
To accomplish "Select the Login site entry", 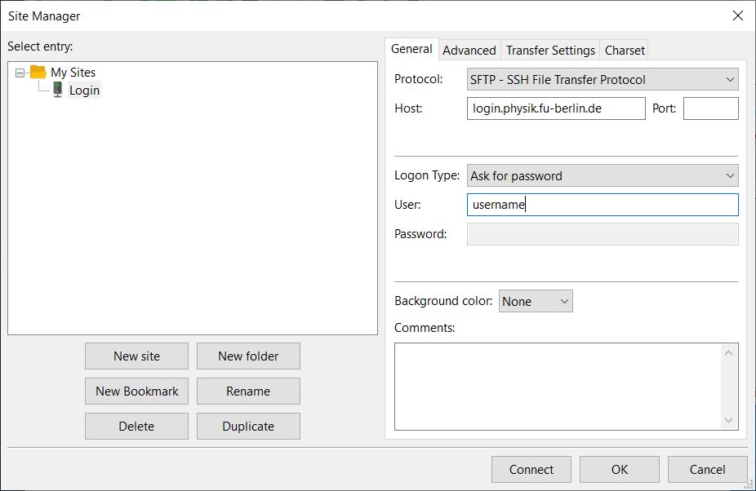I will click(84, 90).
